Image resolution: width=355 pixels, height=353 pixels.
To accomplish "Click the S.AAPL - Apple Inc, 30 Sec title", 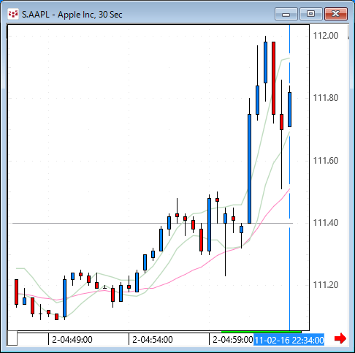I will [x=72, y=15].
